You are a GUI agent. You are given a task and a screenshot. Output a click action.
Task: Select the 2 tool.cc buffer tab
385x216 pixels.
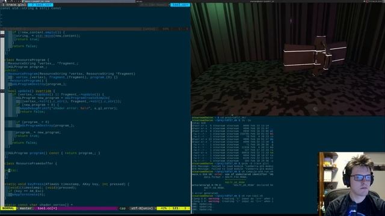(40, 5)
